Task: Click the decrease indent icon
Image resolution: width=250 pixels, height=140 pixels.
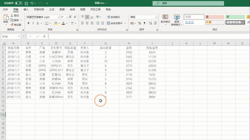Action: coord(98,23)
